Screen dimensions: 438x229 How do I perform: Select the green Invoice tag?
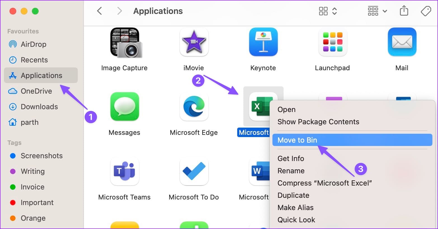[41, 187]
